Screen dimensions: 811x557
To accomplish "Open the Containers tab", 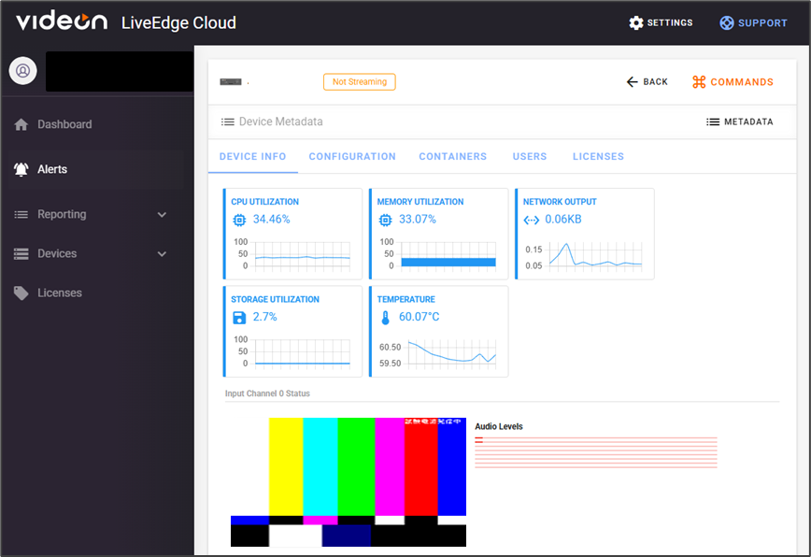I will click(x=452, y=156).
